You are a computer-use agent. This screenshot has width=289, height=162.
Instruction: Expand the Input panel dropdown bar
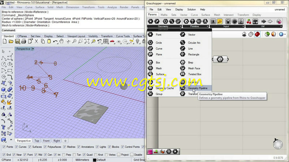tap(227, 26)
